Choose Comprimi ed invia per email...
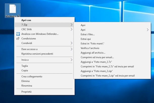154x103 pixels. point(112,57)
